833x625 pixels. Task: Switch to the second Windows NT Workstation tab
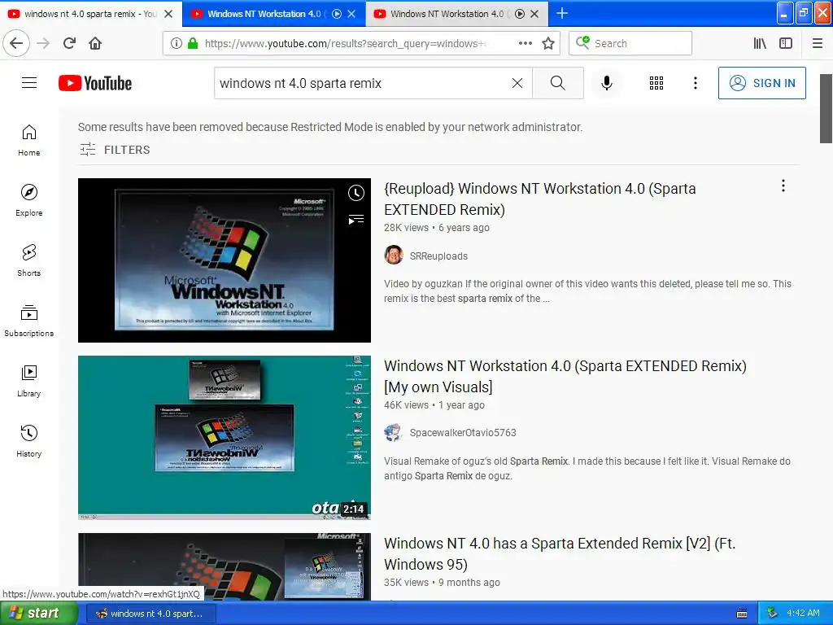(x=264, y=14)
